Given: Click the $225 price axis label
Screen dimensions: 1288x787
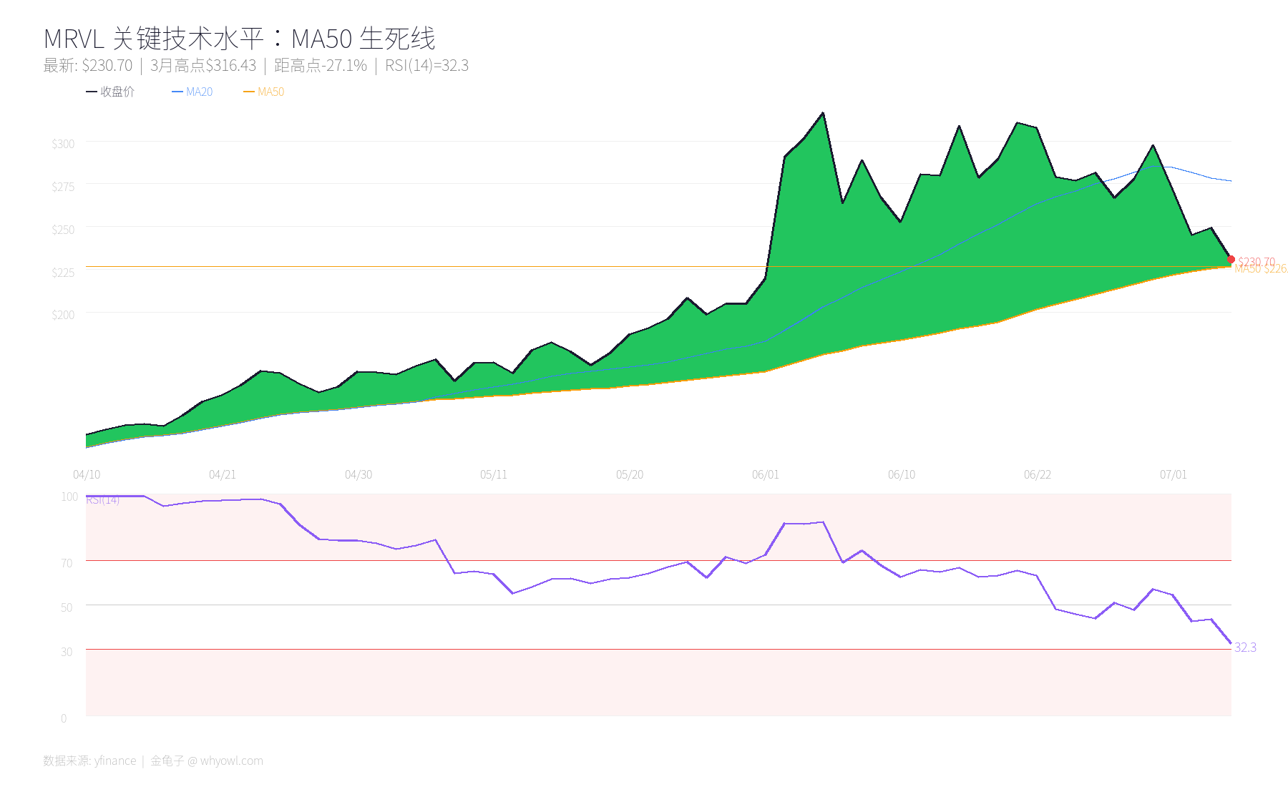Looking at the screenshot, I should tap(63, 273).
